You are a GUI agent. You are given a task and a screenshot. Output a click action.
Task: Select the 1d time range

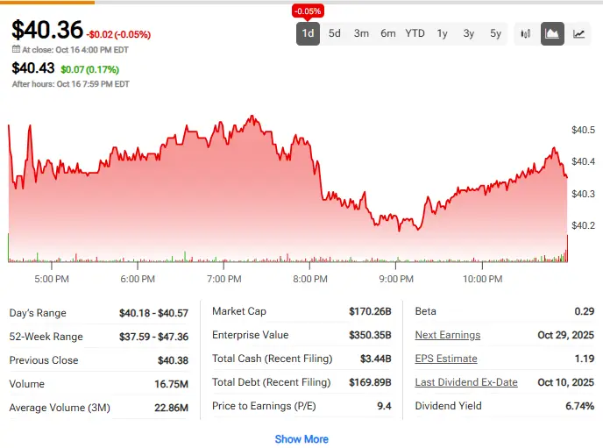tap(308, 34)
